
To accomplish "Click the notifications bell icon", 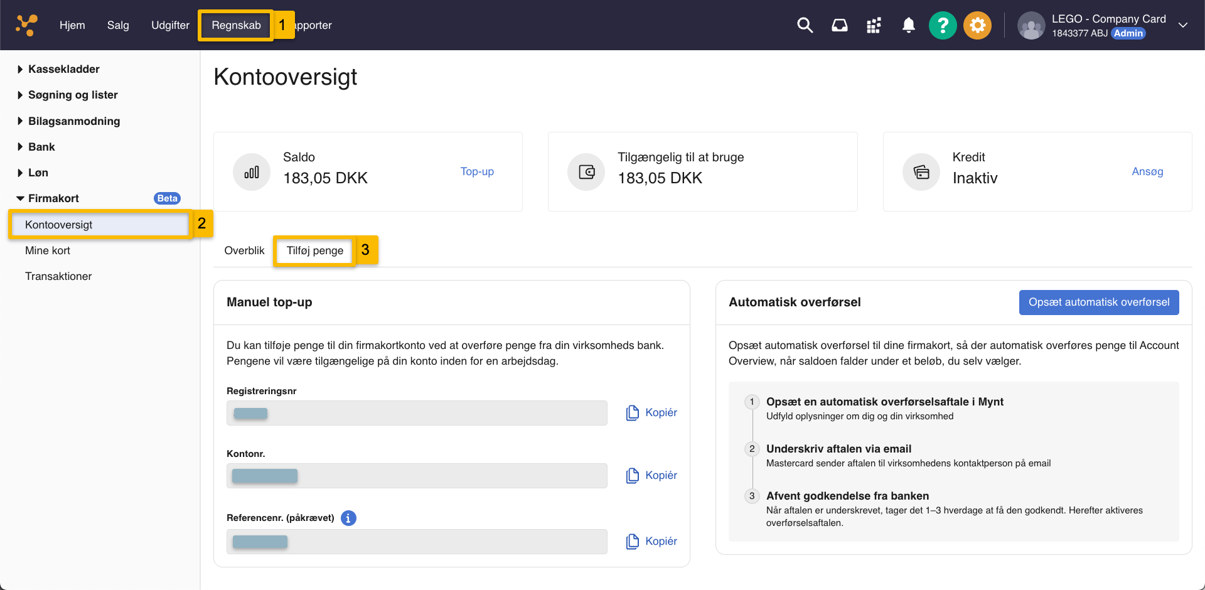I will tap(908, 25).
